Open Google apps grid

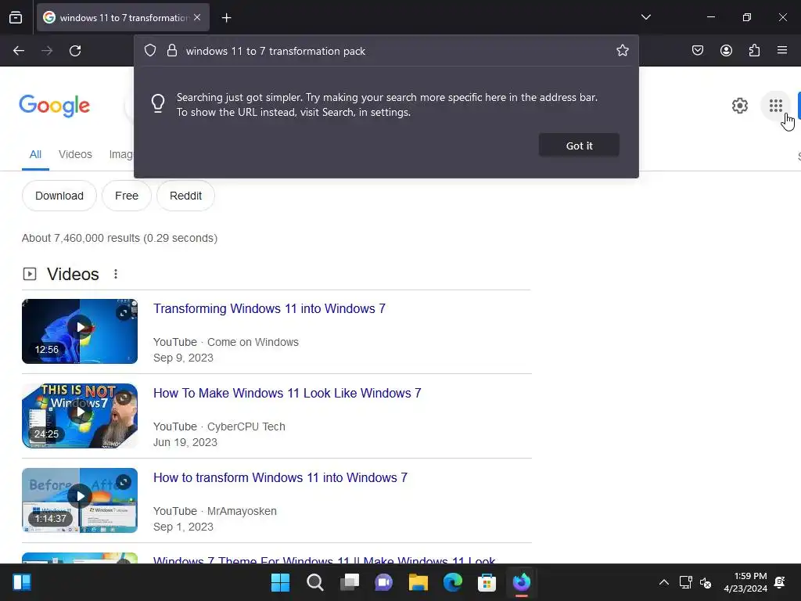tap(775, 106)
